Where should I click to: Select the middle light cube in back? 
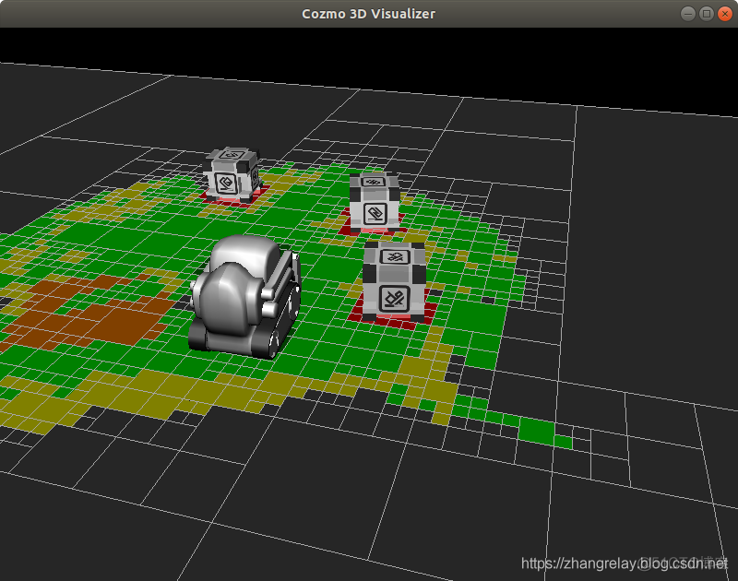375,201
